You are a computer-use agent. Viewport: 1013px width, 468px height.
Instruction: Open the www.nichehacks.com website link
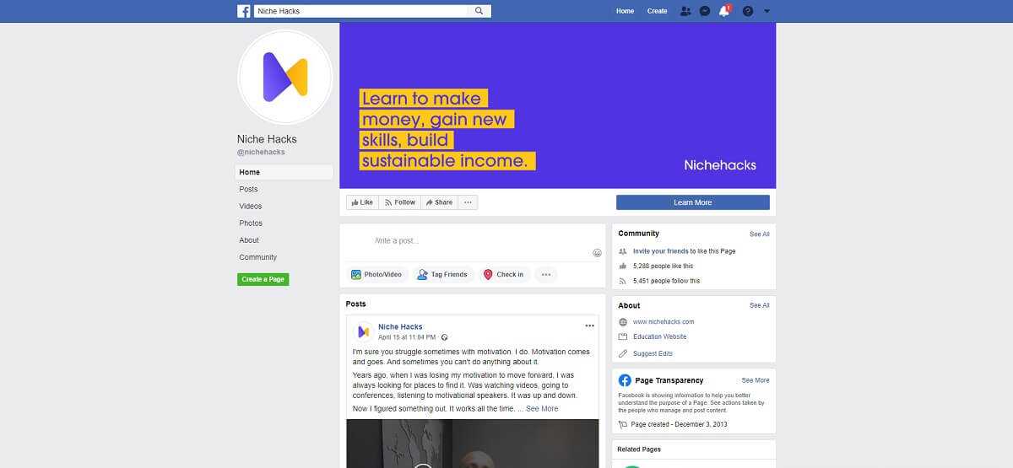[664, 322]
